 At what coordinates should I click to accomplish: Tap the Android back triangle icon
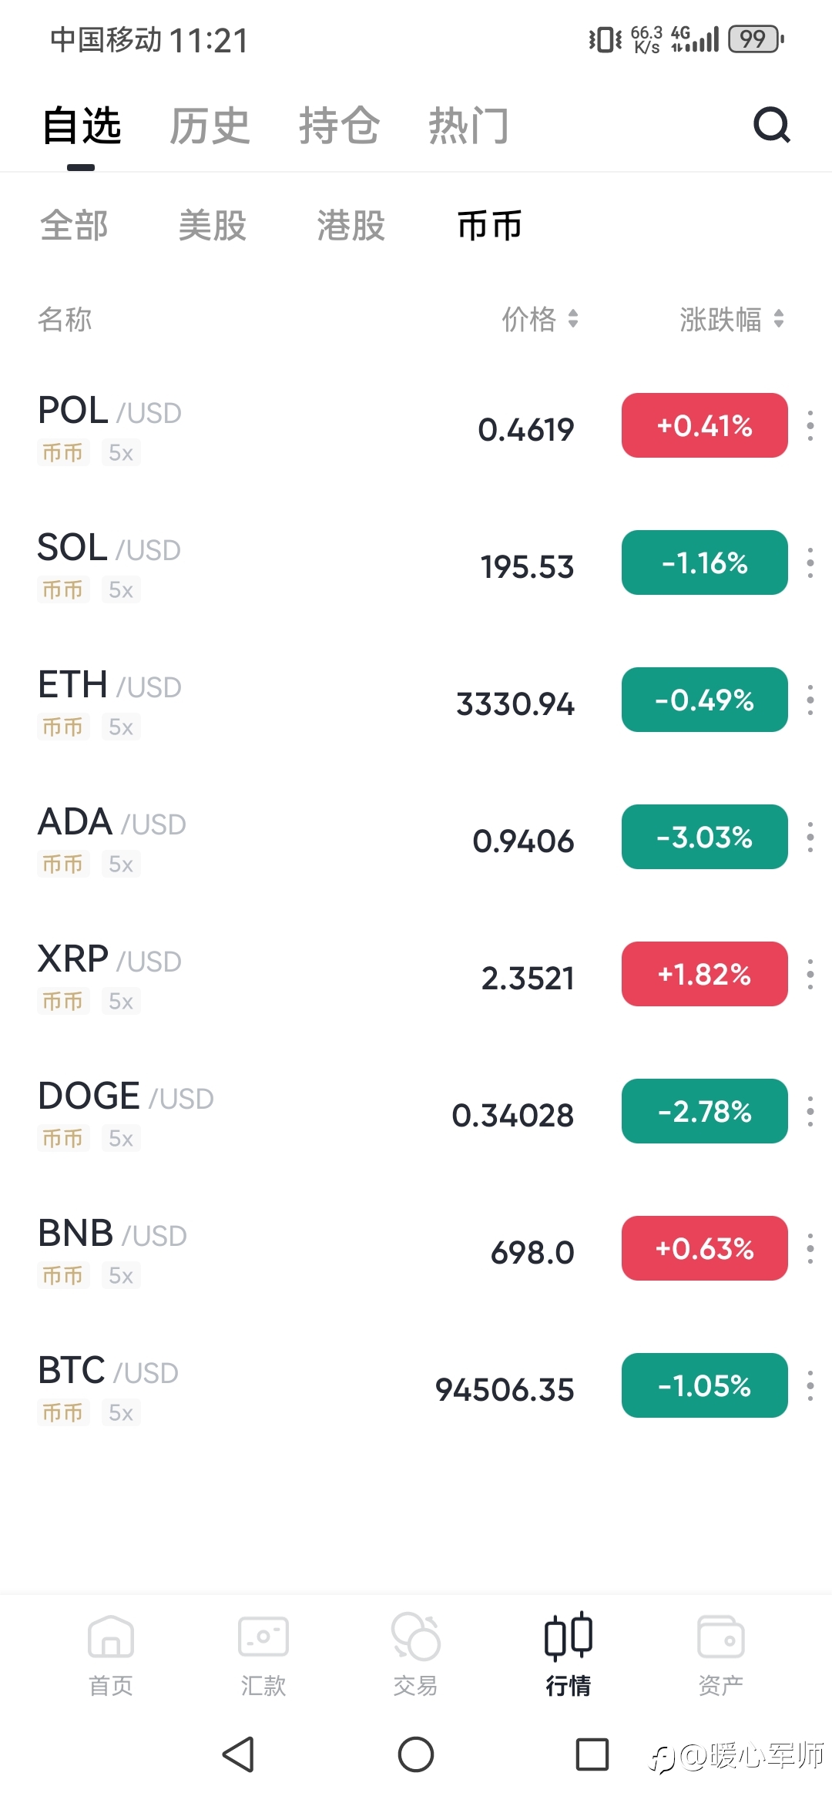coord(239,1755)
